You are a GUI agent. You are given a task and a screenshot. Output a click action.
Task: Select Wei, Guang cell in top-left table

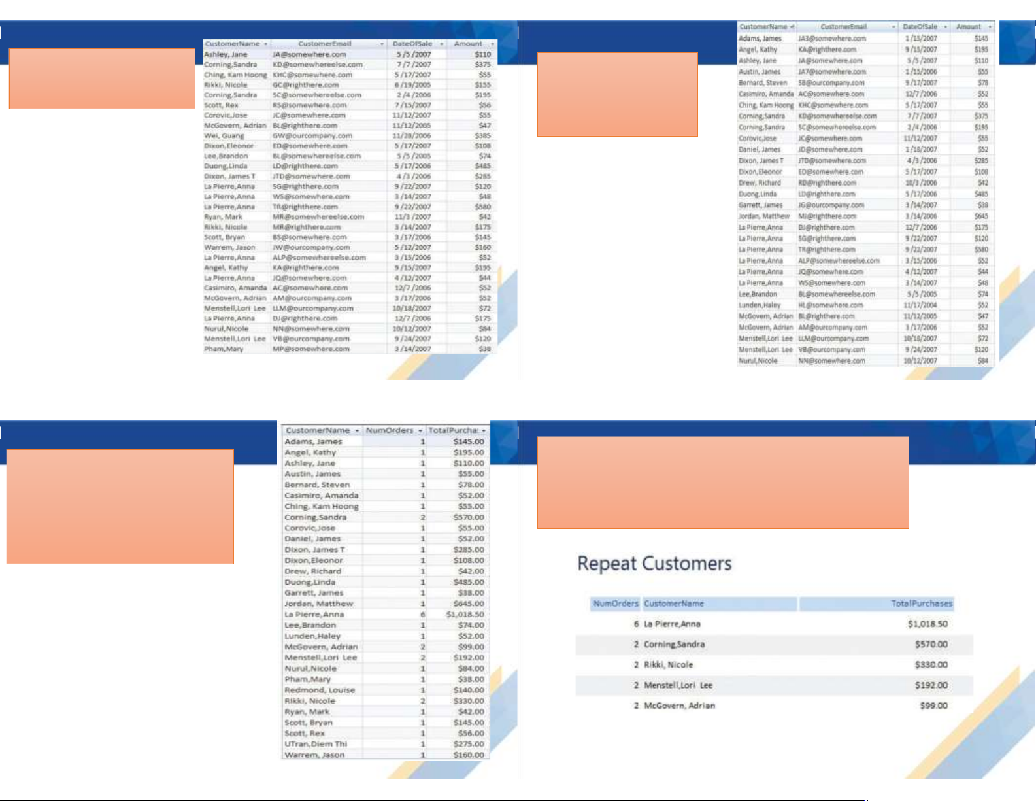click(224, 136)
